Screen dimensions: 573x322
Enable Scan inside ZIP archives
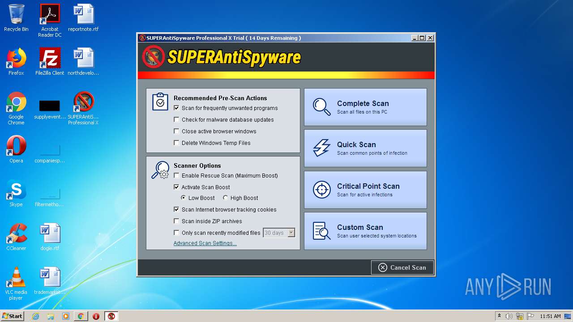[x=176, y=221]
